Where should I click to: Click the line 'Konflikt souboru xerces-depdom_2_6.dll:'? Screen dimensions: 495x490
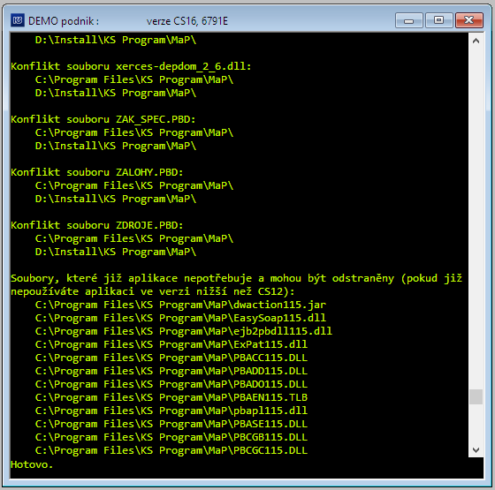click(131, 66)
